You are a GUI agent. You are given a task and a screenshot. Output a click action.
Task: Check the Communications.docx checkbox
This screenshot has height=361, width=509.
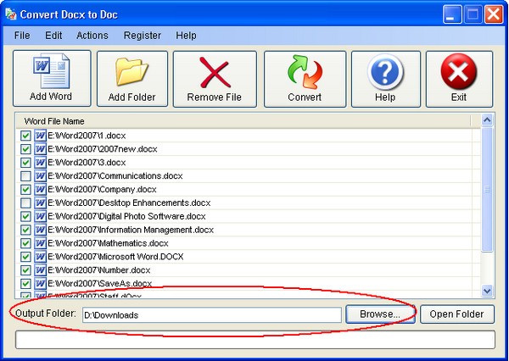click(x=25, y=176)
